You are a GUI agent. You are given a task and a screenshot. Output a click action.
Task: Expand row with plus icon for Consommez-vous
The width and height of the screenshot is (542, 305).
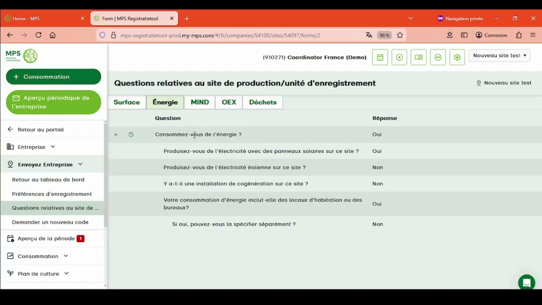(116, 135)
